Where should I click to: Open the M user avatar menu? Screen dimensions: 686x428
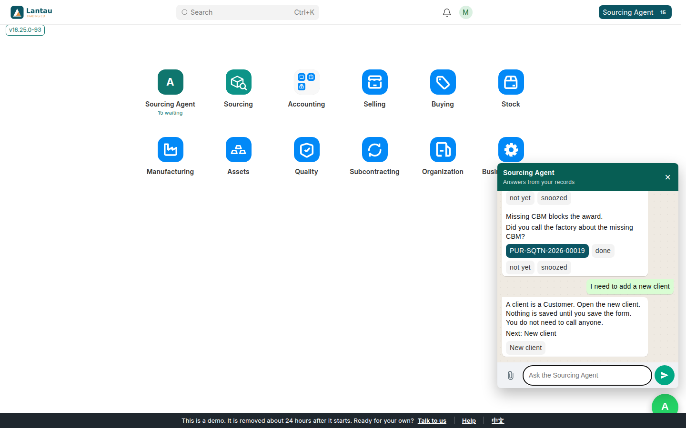tap(465, 12)
